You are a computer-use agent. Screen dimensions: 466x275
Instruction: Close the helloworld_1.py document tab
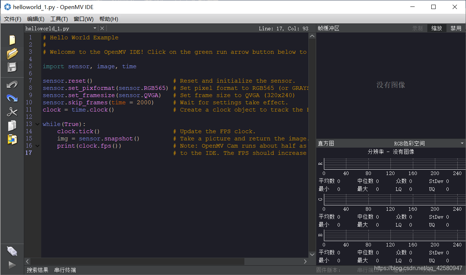point(102,28)
